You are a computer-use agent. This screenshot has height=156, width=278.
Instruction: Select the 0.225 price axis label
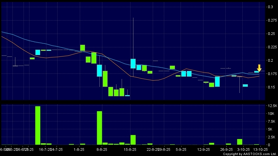click(272, 47)
